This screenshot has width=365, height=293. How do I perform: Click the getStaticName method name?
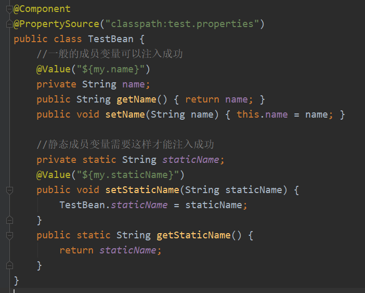click(x=193, y=235)
